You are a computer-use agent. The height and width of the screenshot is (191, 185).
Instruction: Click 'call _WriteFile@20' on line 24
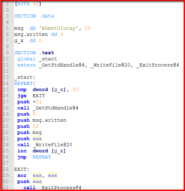45,145
